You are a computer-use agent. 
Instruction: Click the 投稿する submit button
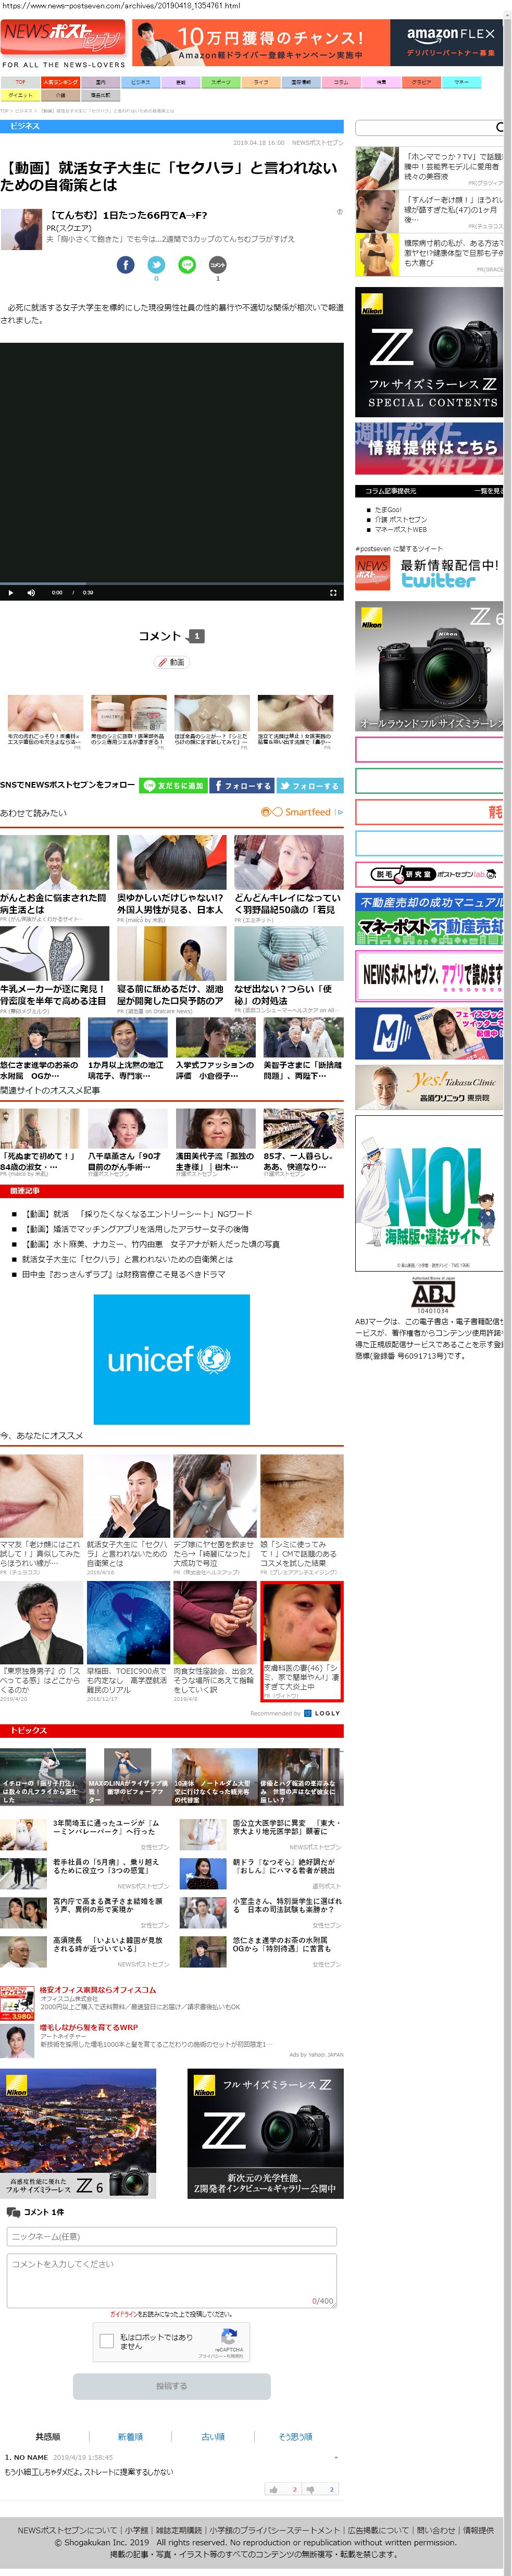click(171, 2385)
